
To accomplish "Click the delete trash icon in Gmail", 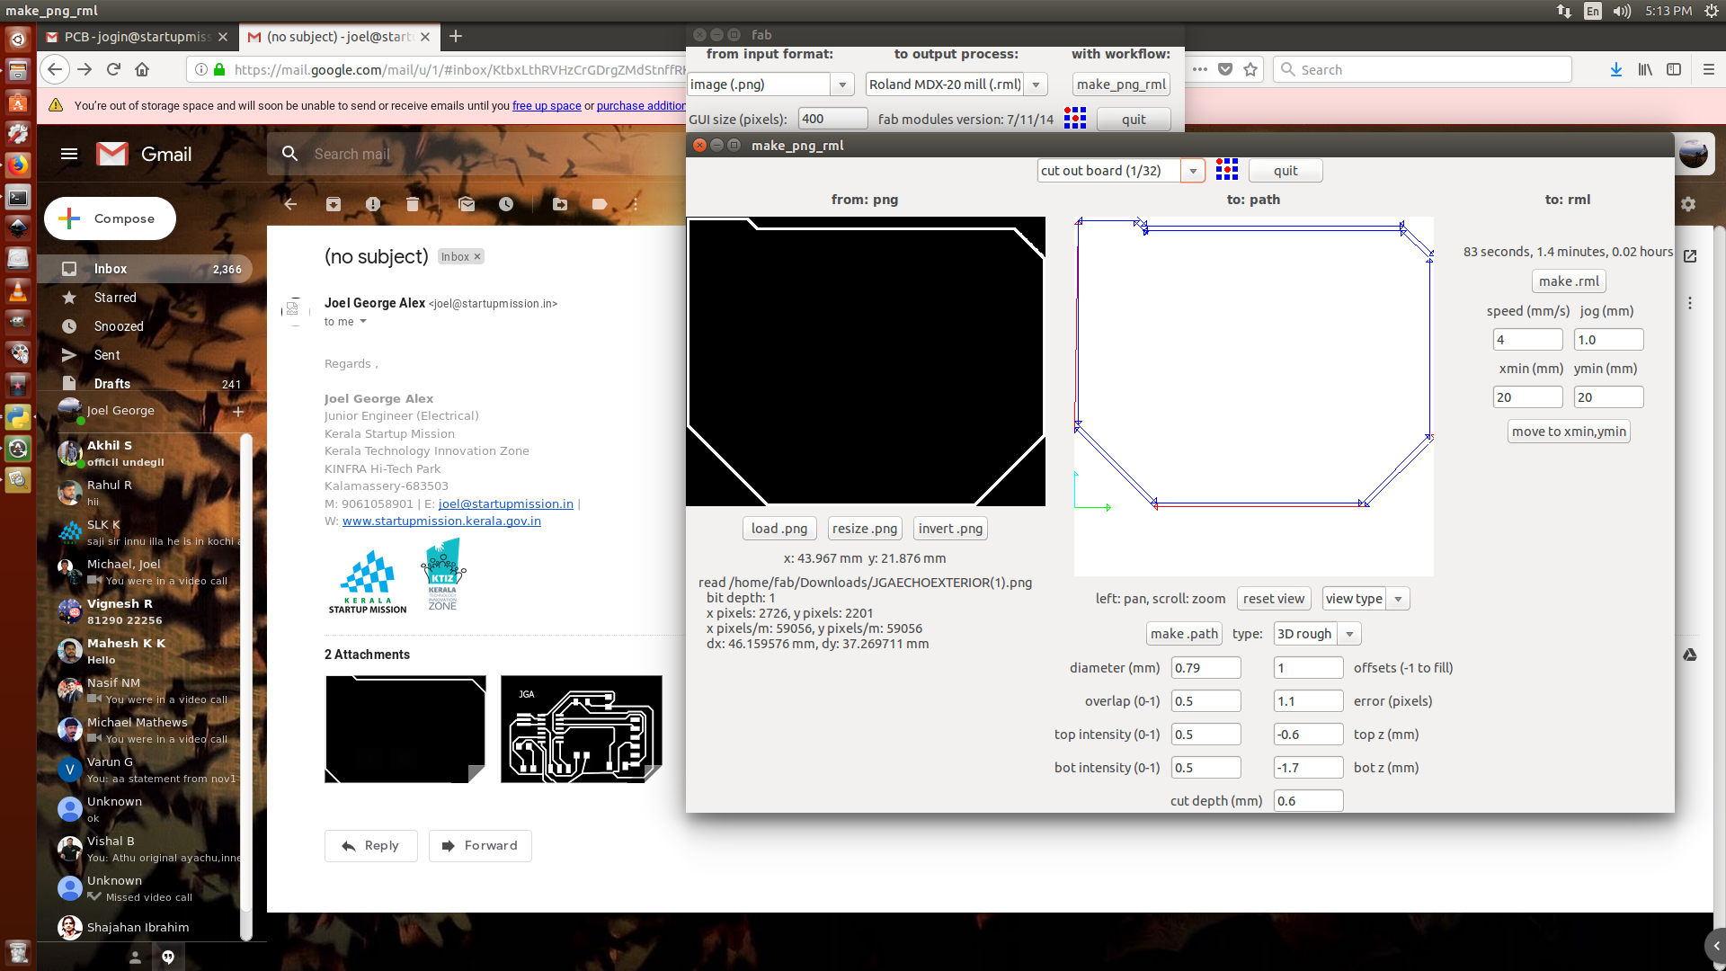I will pyautogui.click(x=413, y=204).
